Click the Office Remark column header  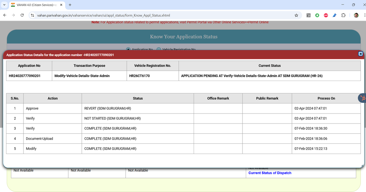(x=218, y=98)
